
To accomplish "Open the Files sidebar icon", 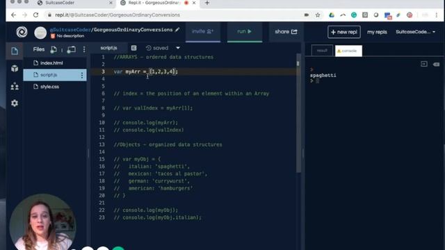I will [15, 51].
